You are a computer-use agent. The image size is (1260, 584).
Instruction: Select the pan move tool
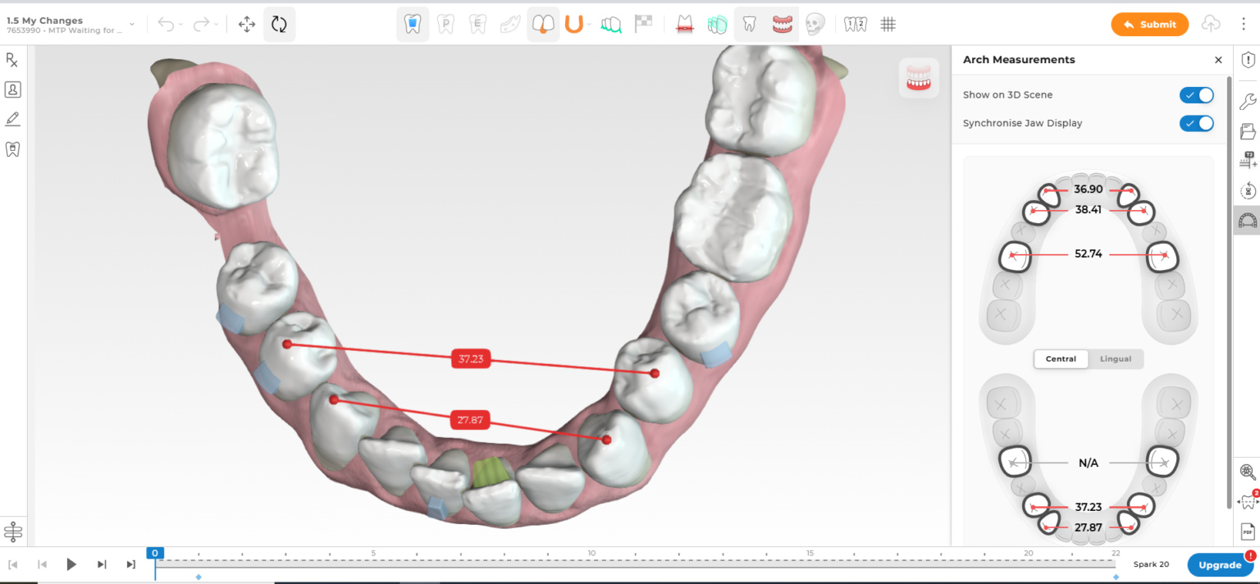pyautogui.click(x=246, y=25)
